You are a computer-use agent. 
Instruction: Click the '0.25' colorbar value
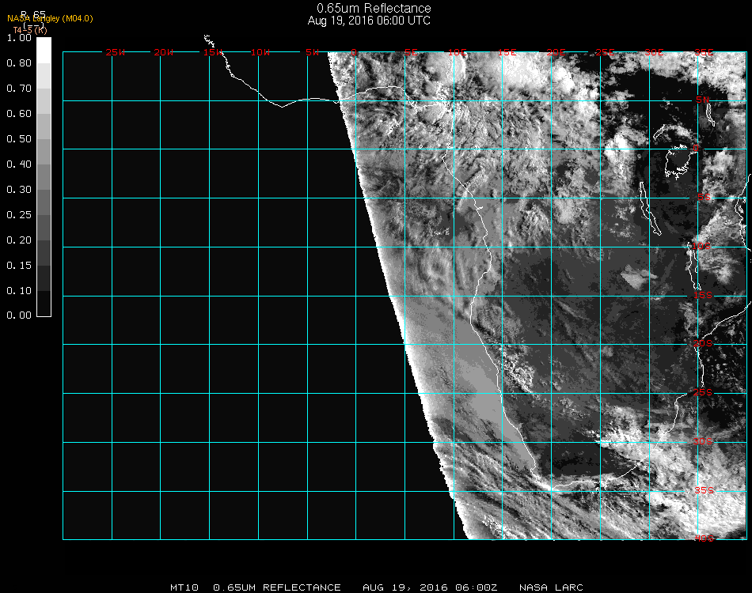pyautogui.click(x=19, y=214)
